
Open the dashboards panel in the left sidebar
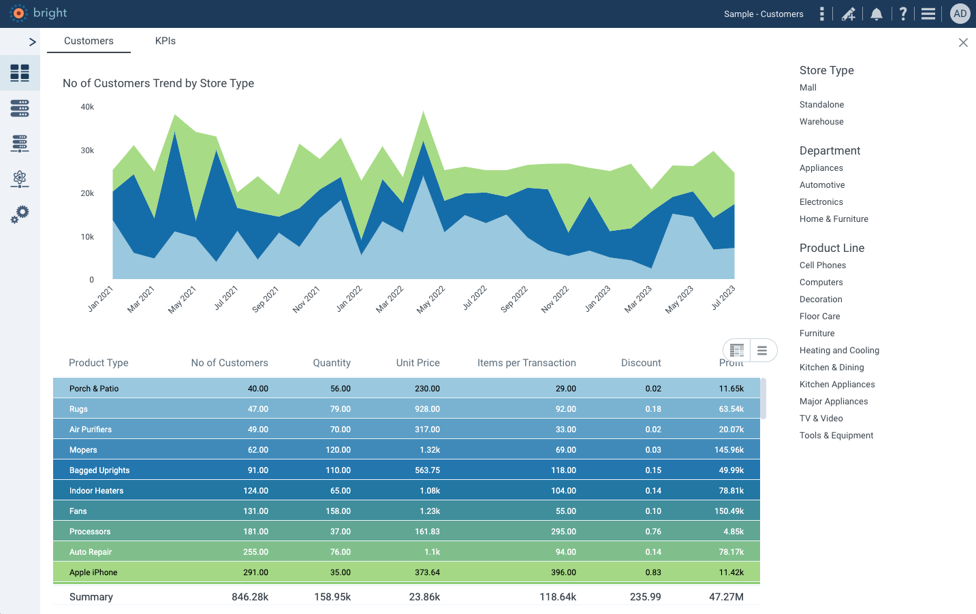(20, 72)
